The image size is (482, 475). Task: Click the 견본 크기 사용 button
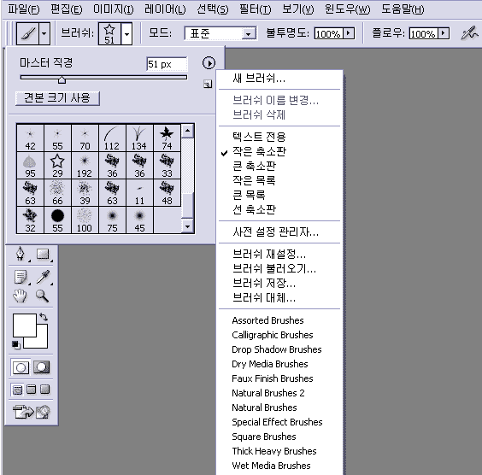click(57, 98)
